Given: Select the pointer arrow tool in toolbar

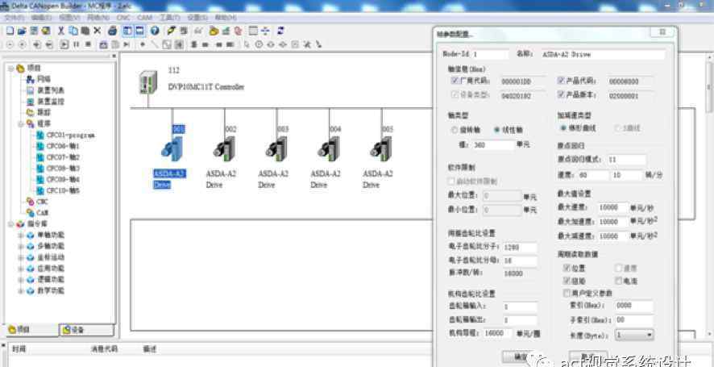Looking at the screenshot, I should coord(247,44).
